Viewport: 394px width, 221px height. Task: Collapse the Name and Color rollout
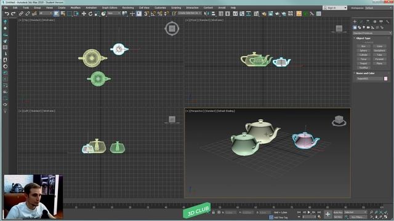[x=365, y=73]
